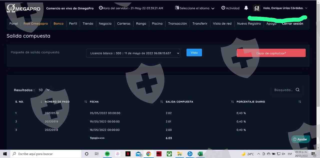Open the Seleccione el idioma dropdown
The width and height of the screenshot is (320, 158).
tap(195, 8)
